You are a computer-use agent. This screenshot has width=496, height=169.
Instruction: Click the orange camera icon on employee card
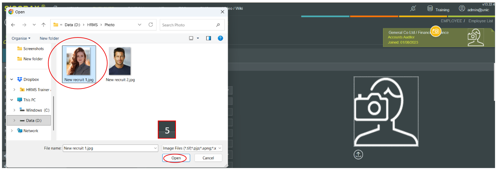pyautogui.click(x=436, y=31)
